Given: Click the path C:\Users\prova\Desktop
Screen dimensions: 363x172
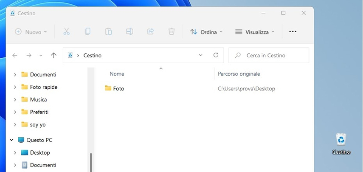Looking at the screenshot, I should coord(246,89).
